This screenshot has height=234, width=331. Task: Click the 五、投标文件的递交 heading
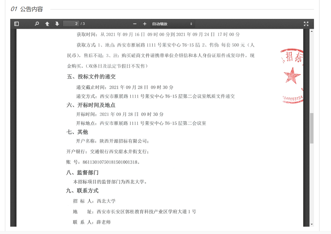click(x=91, y=77)
